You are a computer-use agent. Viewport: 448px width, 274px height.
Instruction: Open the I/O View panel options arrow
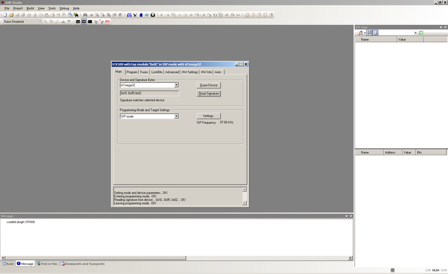[441, 27]
